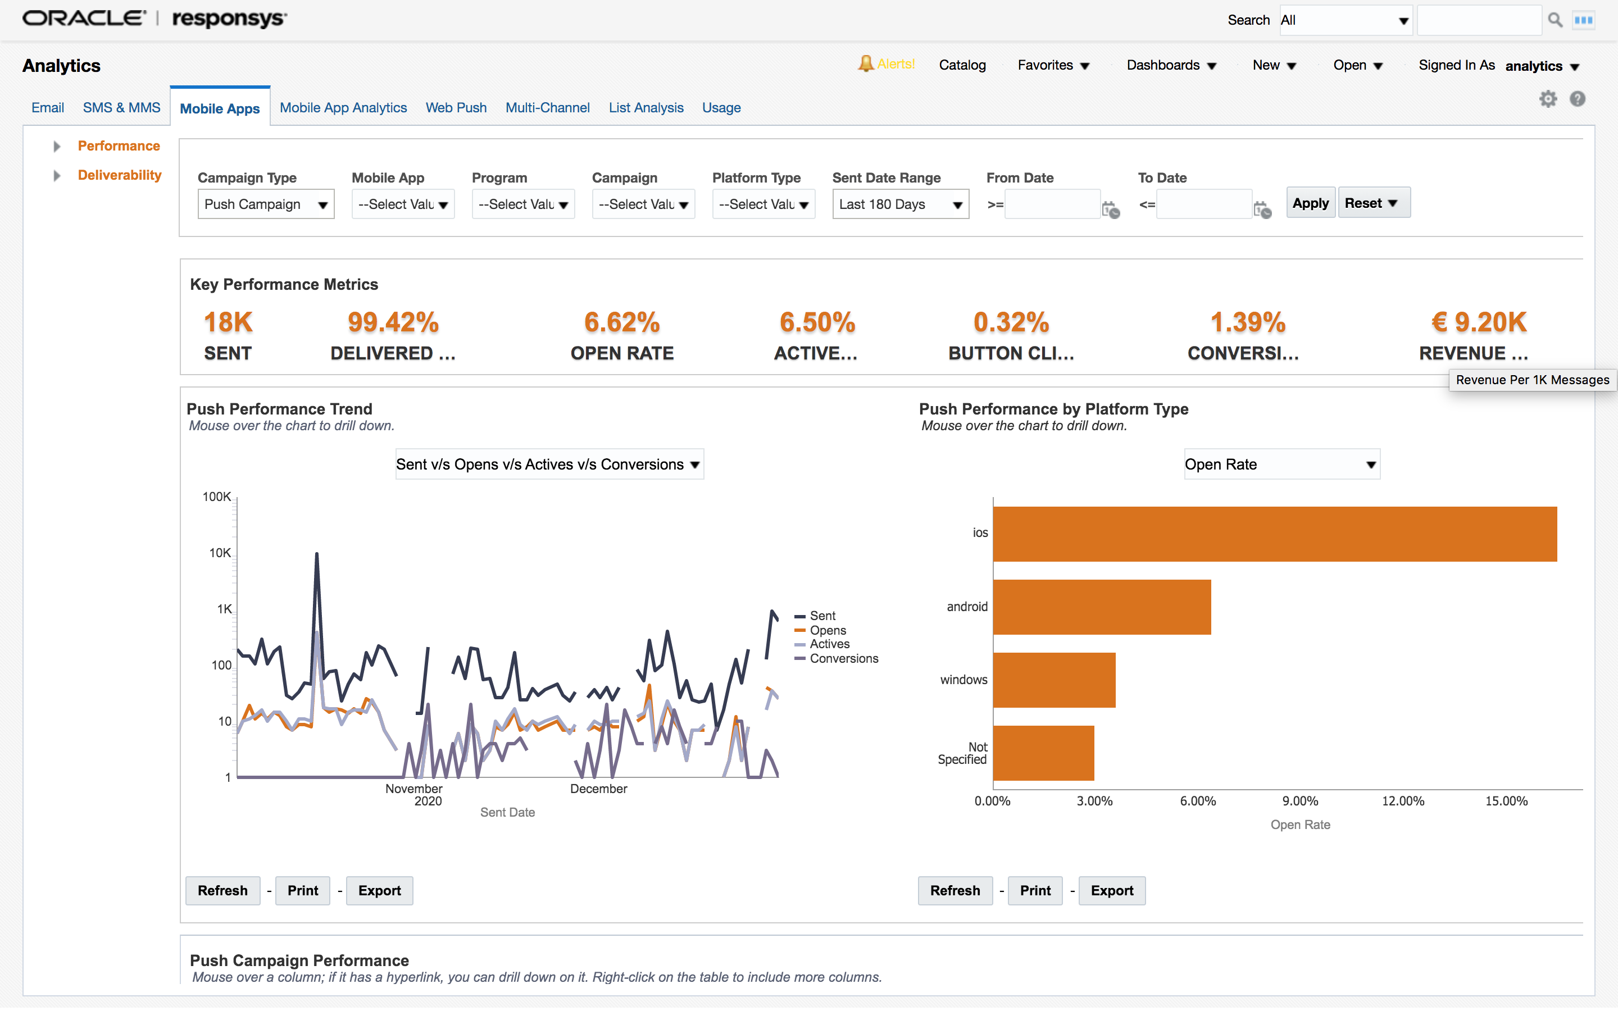The image size is (1618, 1011).
Task: Click the help question mark icon
Action: 1577,99
